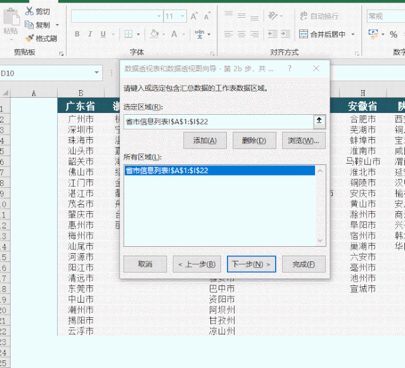Open the Copy dropdown arrow
Viewport: 405px width, 368px height.
[57, 25]
